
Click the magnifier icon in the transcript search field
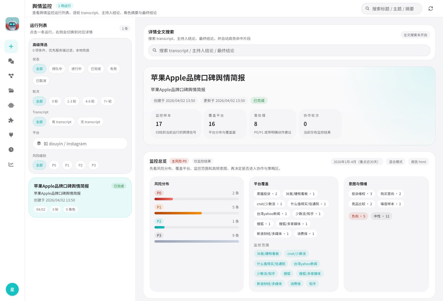point(154,50)
